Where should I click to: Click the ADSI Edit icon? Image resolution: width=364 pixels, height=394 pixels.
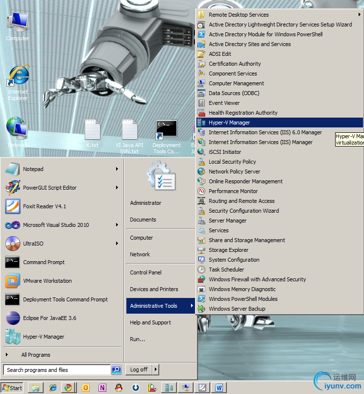click(x=201, y=54)
